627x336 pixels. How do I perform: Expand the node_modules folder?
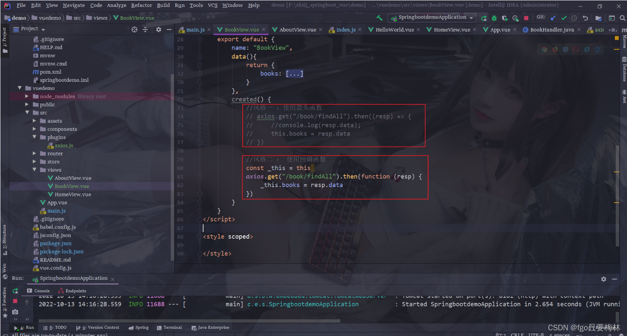tap(27, 96)
